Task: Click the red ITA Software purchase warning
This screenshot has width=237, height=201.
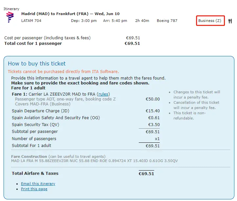Action: click(63, 71)
